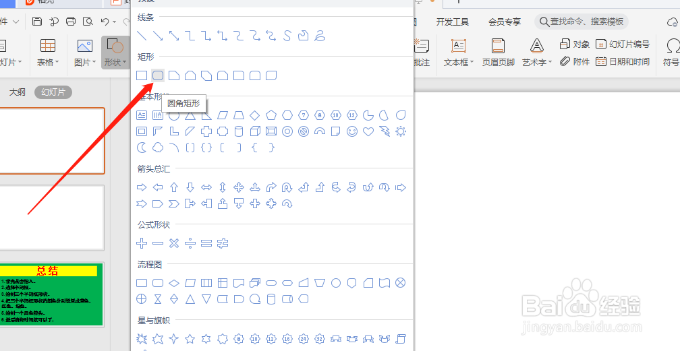Image resolution: width=680 pixels, height=351 pixels.
Task: Switch to the 大纲 outline tab
Action: coord(18,92)
